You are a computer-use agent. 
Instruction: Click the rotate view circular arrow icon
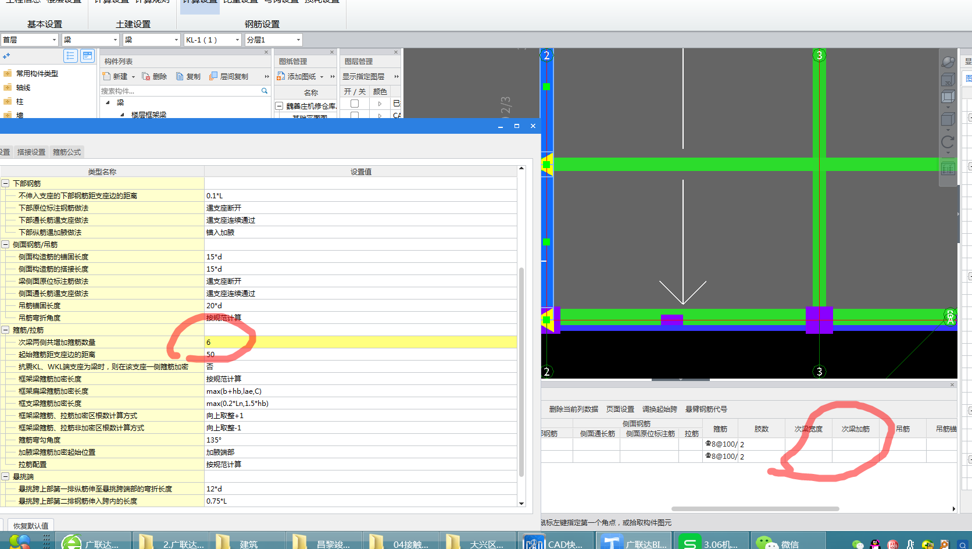pos(948,142)
